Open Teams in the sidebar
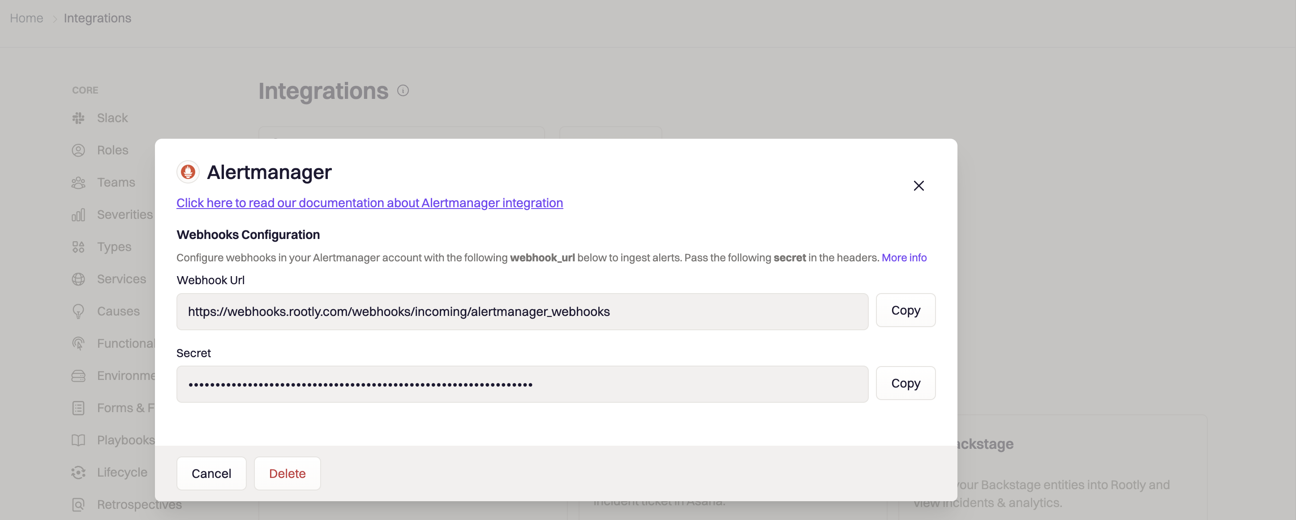This screenshot has width=1296, height=520. [116, 182]
